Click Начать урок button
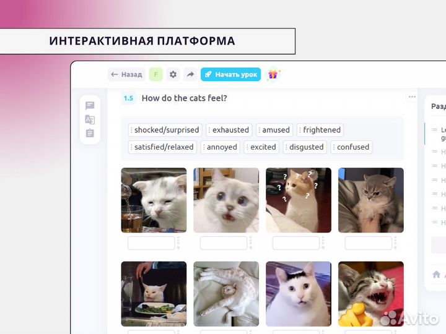 [x=230, y=74]
